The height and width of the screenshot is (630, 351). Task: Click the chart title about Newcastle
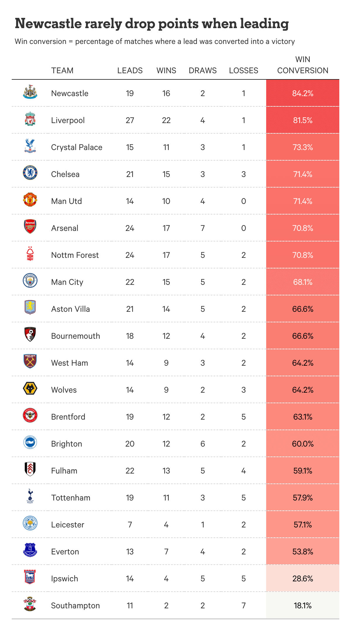pos(152,24)
